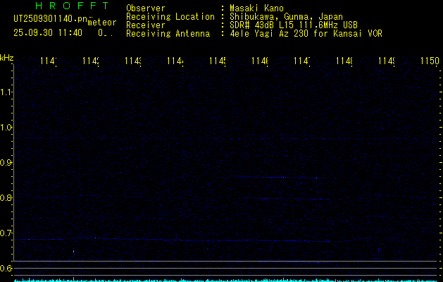Click the bright meteor echo spot below the 0.7 kHz trace
This screenshot has width=443, height=282.
[x=74, y=251]
